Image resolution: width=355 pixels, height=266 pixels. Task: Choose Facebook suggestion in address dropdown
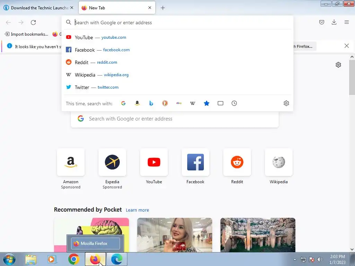(177, 50)
